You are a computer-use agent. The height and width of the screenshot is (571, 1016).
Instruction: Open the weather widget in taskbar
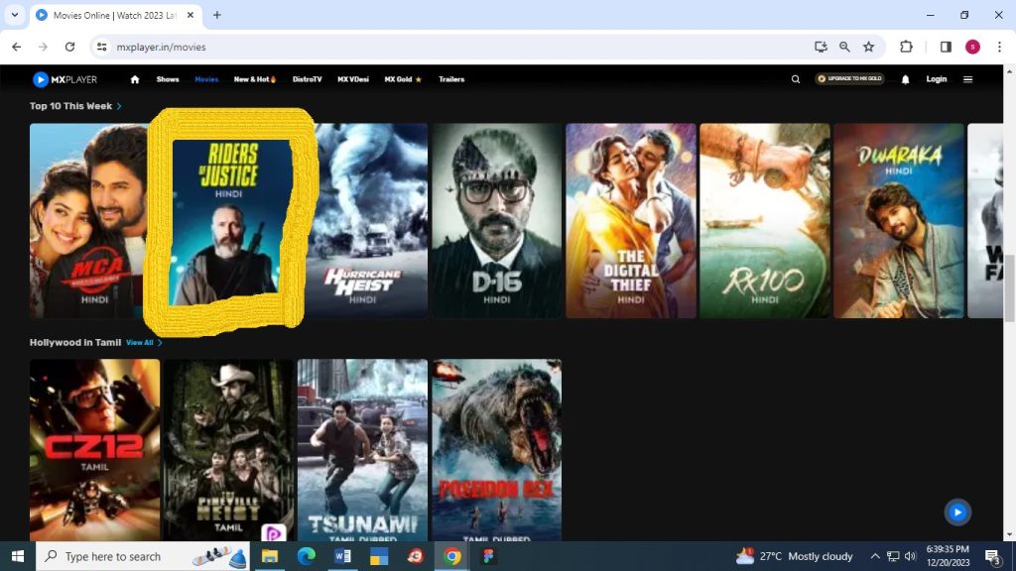pyautogui.click(x=795, y=556)
